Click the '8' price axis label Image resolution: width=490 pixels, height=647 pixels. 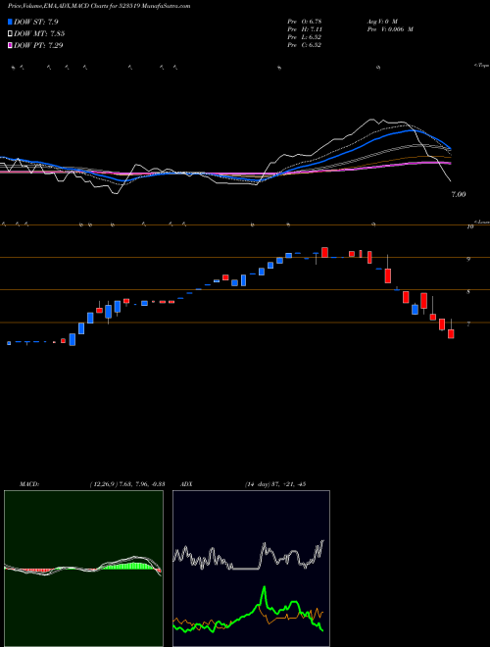(x=468, y=292)
